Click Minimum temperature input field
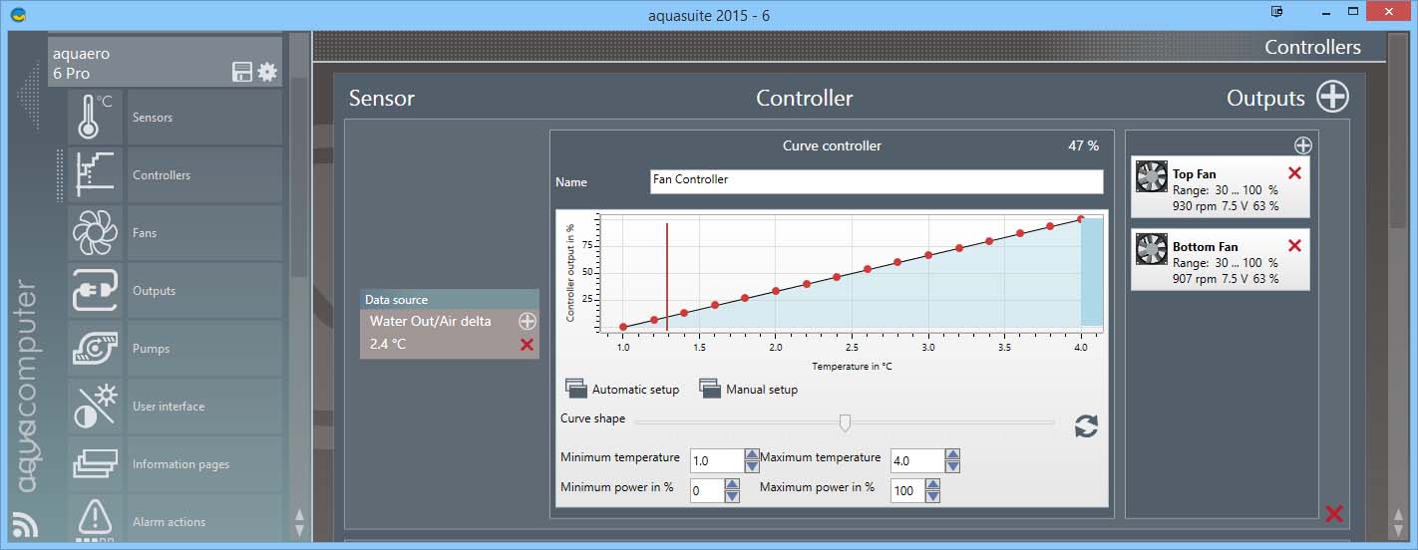 click(x=716, y=460)
